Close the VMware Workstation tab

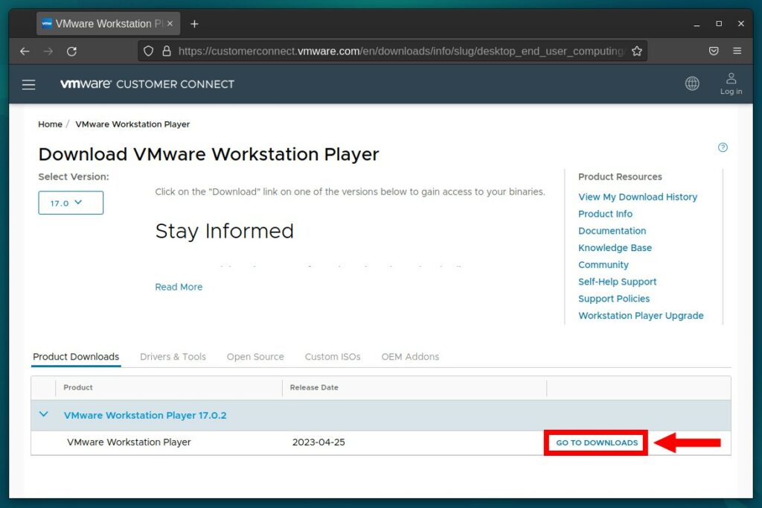pos(170,23)
